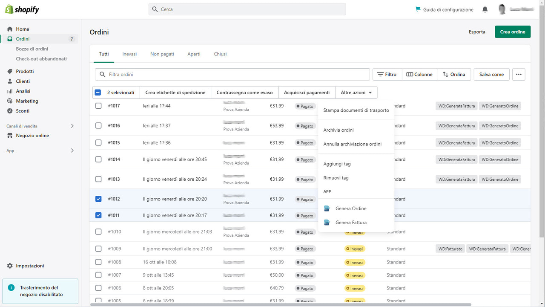The width and height of the screenshot is (545, 307).
Task: Switch to the Inevasi tab
Action: [x=129, y=54]
